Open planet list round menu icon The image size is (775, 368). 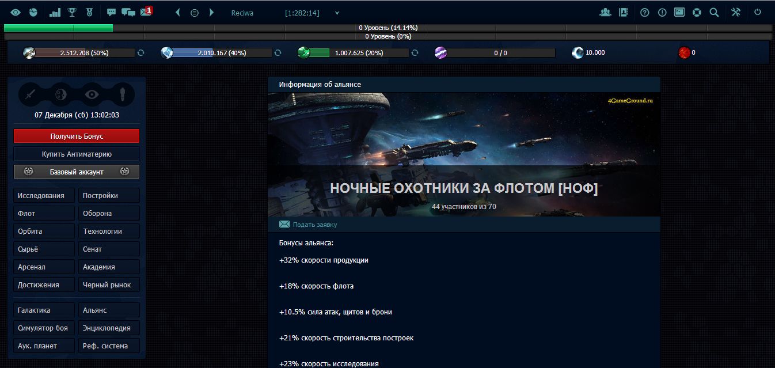tap(195, 13)
